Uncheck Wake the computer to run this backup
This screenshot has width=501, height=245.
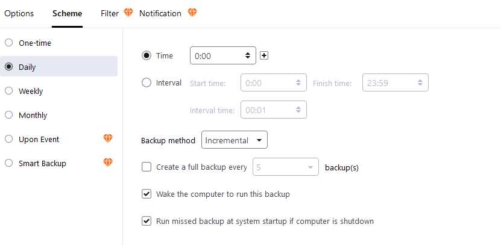click(147, 194)
